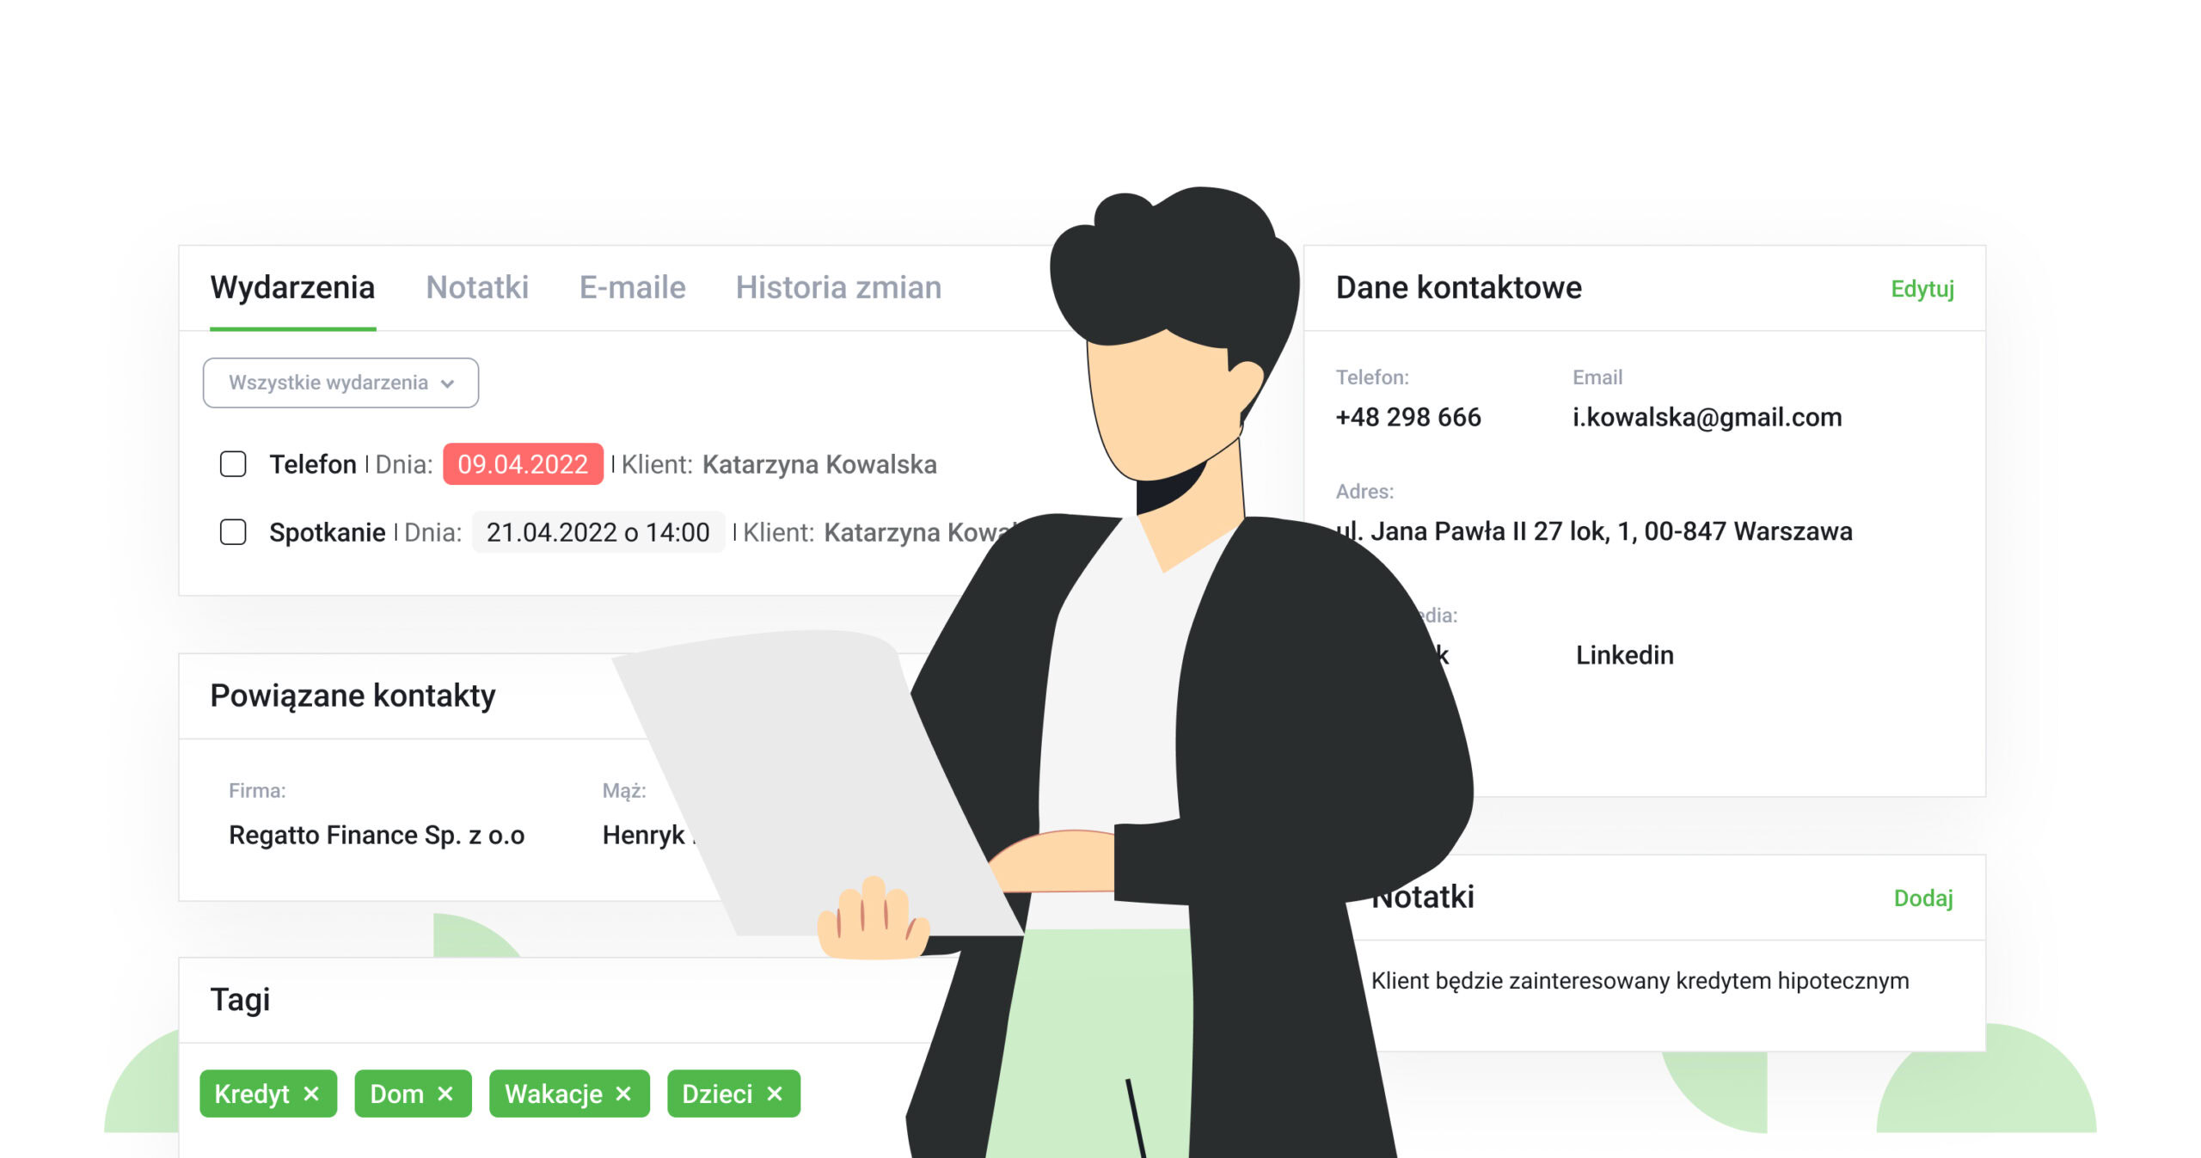Viewport: 2201px width, 1158px height.
Task: Click the Dzieci tag label
Action: pyautogui.click(x=717, y=1094)
